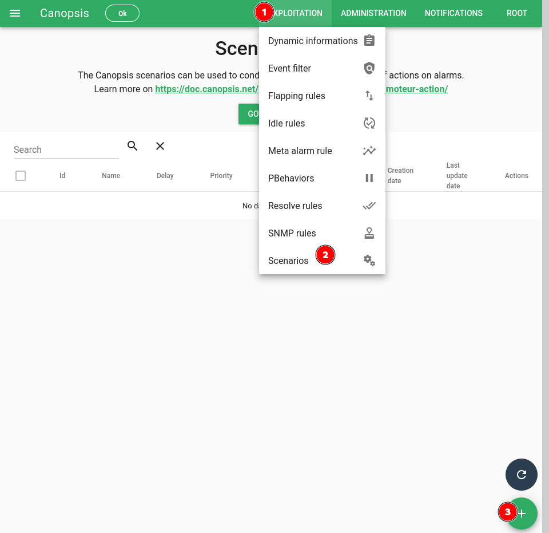Open the Administration menu

point(373,13)
